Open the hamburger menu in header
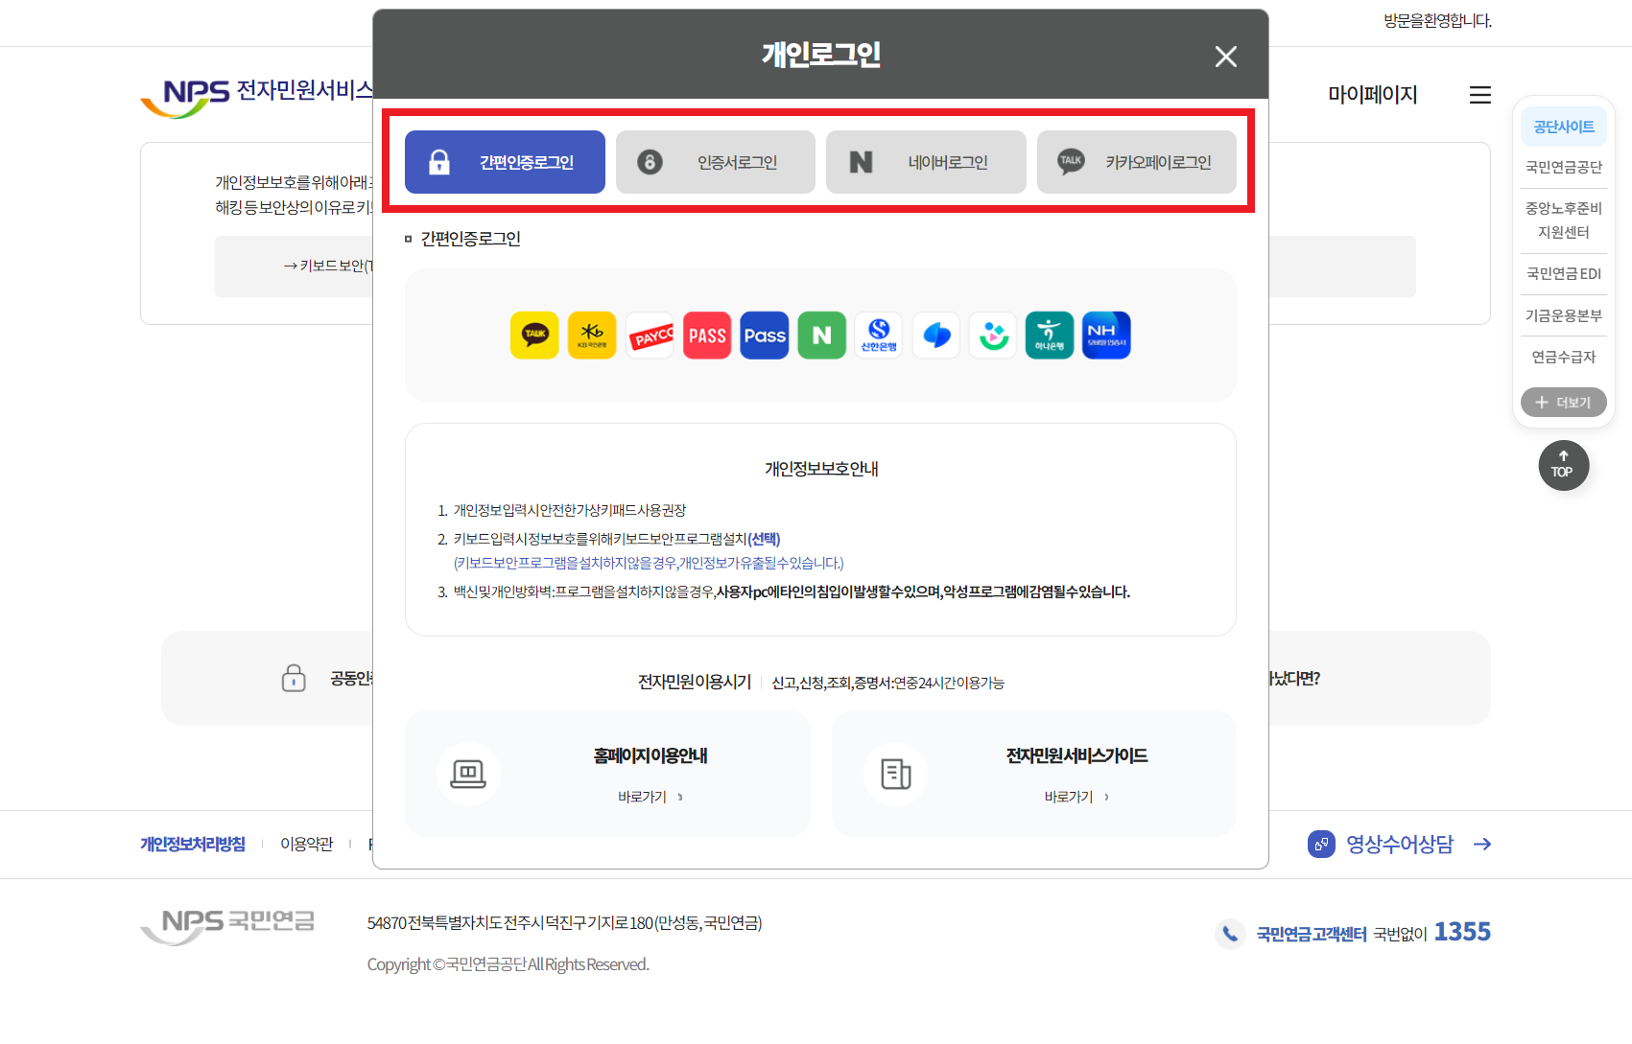Screen dimensions: 1632x1044 click(1480, 95)
